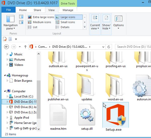Select tatt-g (tatt-g-pc) network location

coord(25,128)
